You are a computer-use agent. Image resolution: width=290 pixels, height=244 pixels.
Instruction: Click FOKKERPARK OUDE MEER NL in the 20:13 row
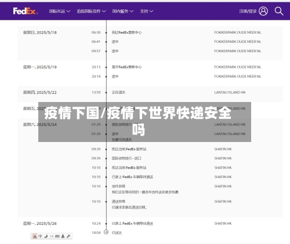(238, 67)
